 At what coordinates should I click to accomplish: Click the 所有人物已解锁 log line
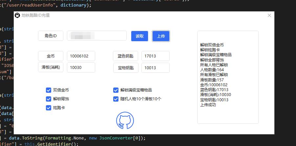(x=214, y=65)
